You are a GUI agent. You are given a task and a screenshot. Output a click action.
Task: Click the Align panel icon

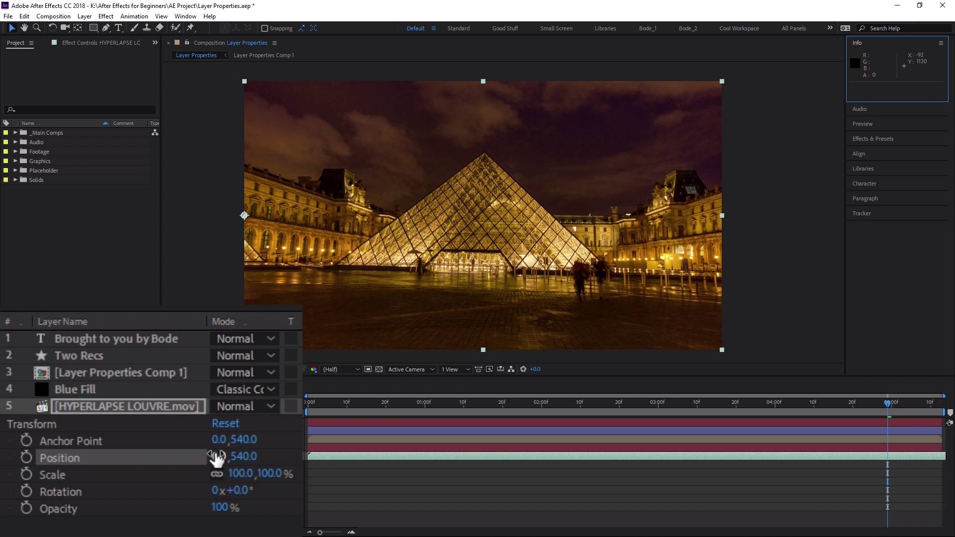858,154
